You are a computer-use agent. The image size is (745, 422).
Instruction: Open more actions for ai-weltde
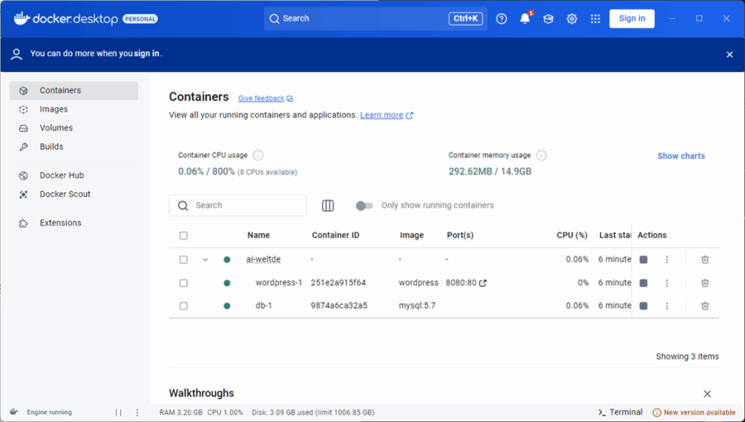[666, 260]
